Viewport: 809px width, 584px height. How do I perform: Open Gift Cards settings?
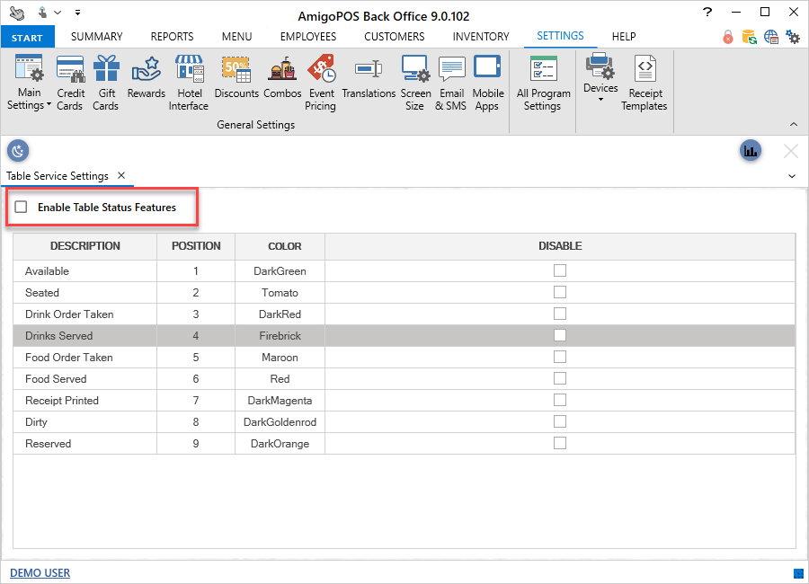(x=106, y=83)
